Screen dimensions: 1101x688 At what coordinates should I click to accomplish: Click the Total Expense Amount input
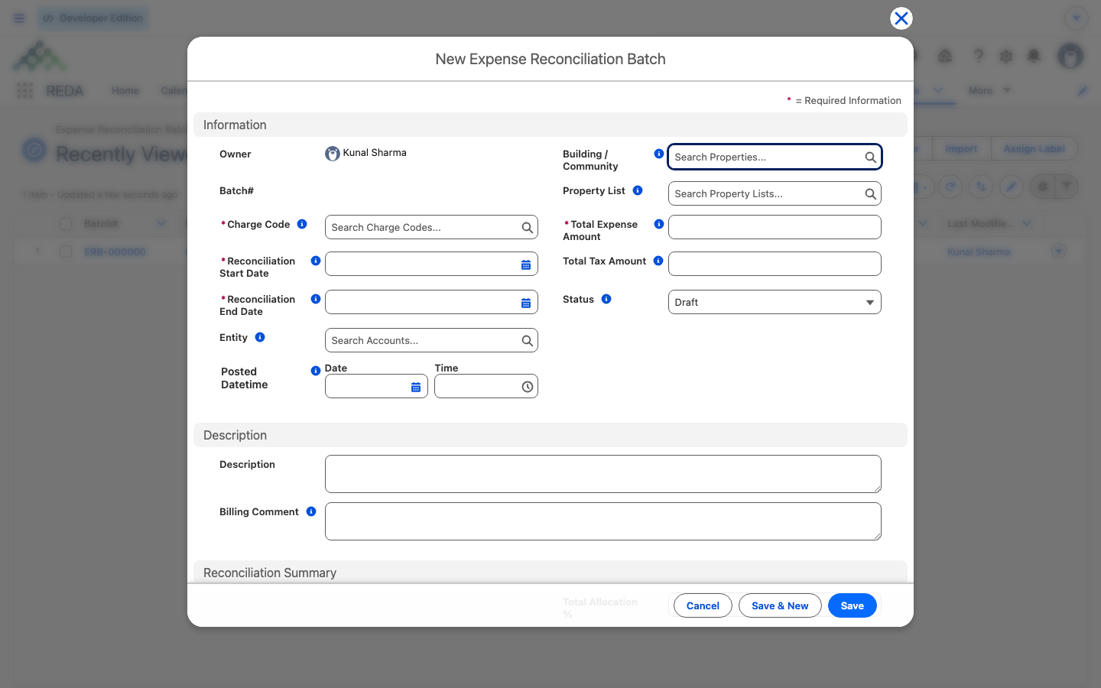(x=775, y=227)
